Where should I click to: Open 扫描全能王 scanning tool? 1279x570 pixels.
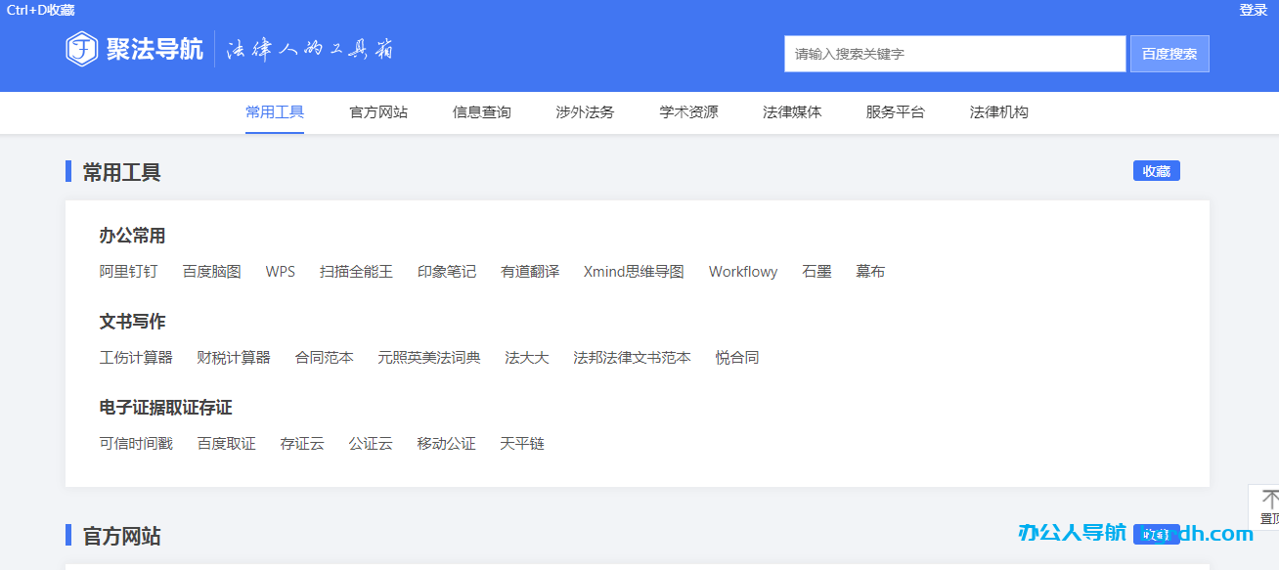pyautogui.click(x=357, y=271)
